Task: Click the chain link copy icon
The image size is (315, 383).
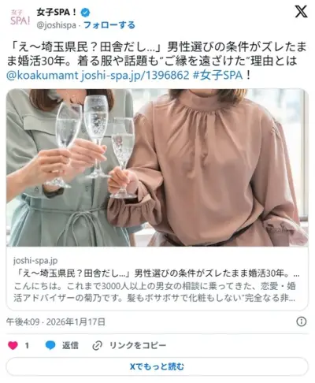Action: point(97,346)
